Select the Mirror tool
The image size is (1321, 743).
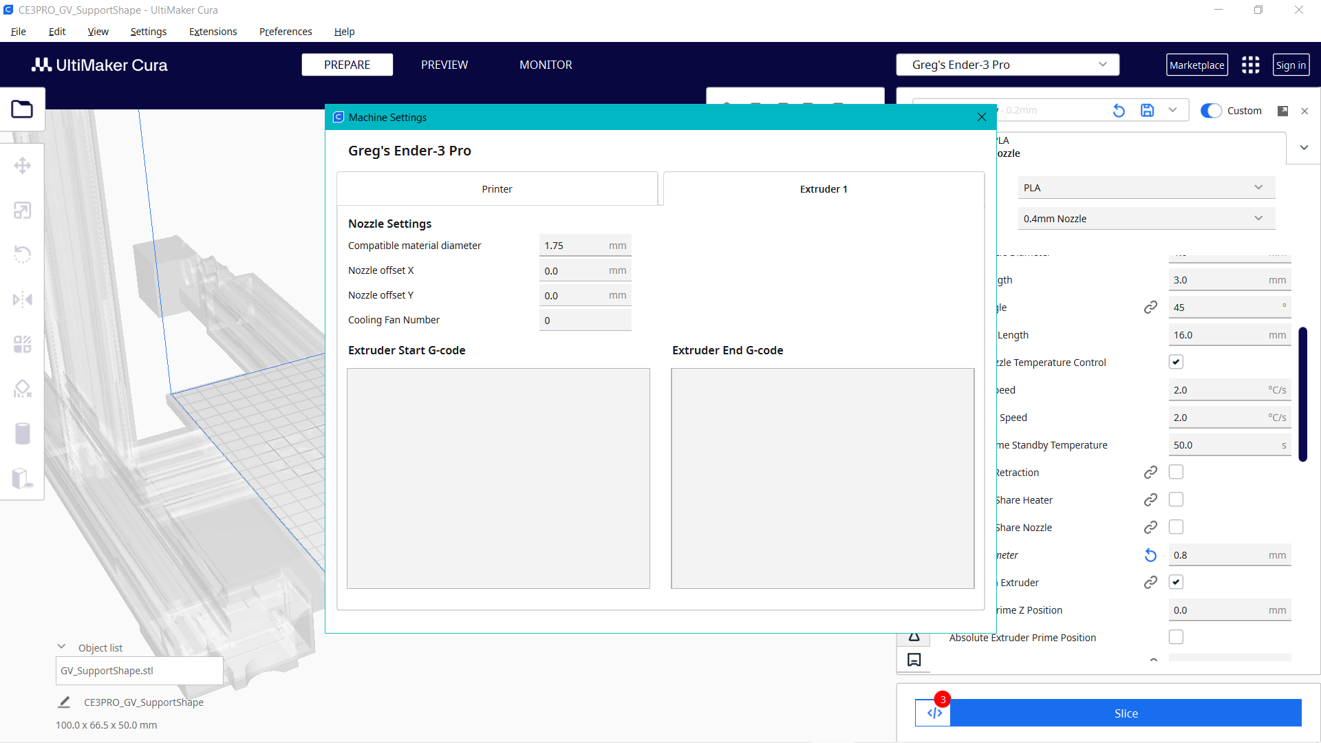(x=23, y=299)
